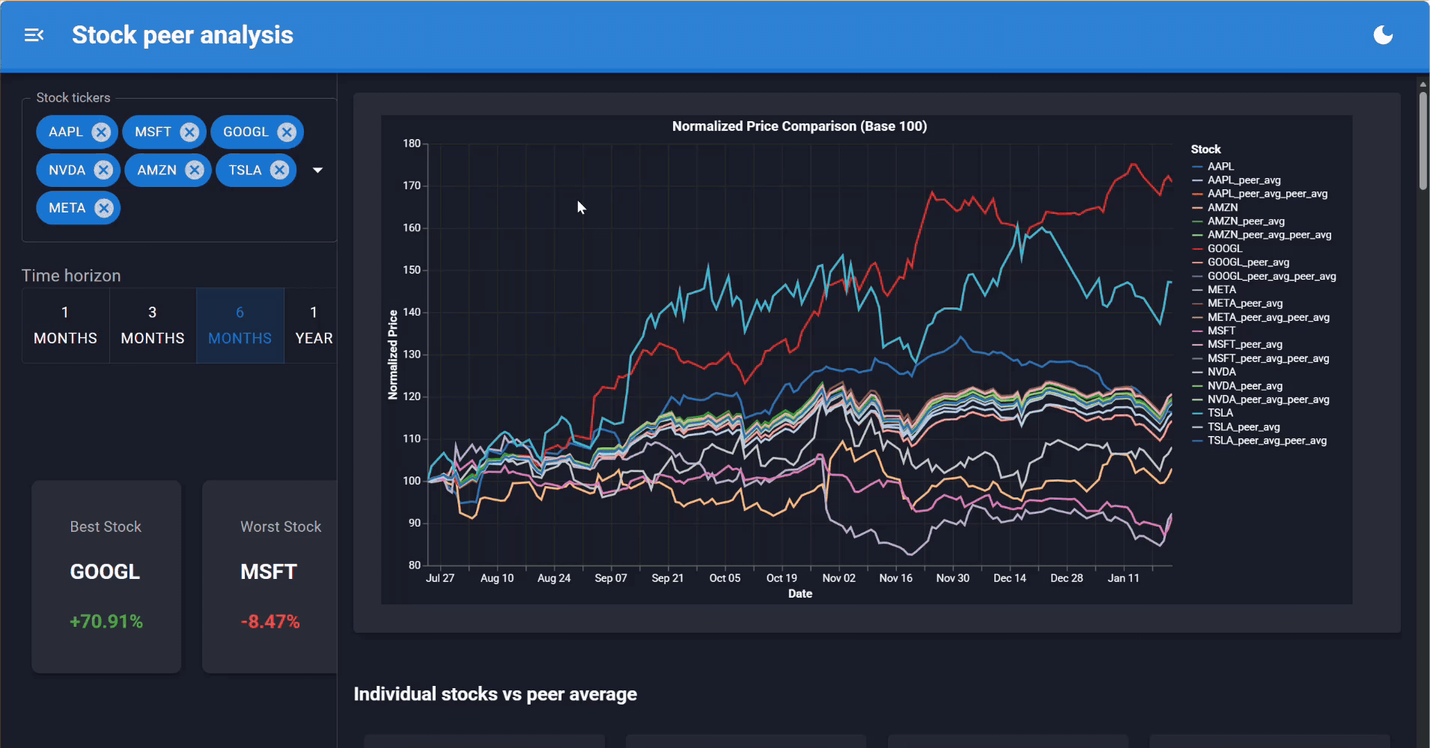Remove the NVDA ticker chip
The width and height of the screenshot is (1430, 748).
coord(104,170)
